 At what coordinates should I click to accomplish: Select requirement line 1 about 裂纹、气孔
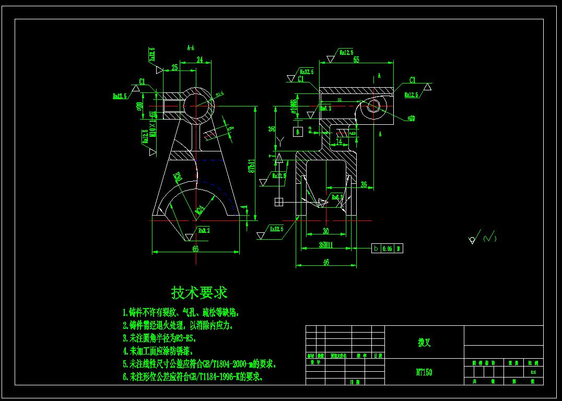click(x=181, y=312)
